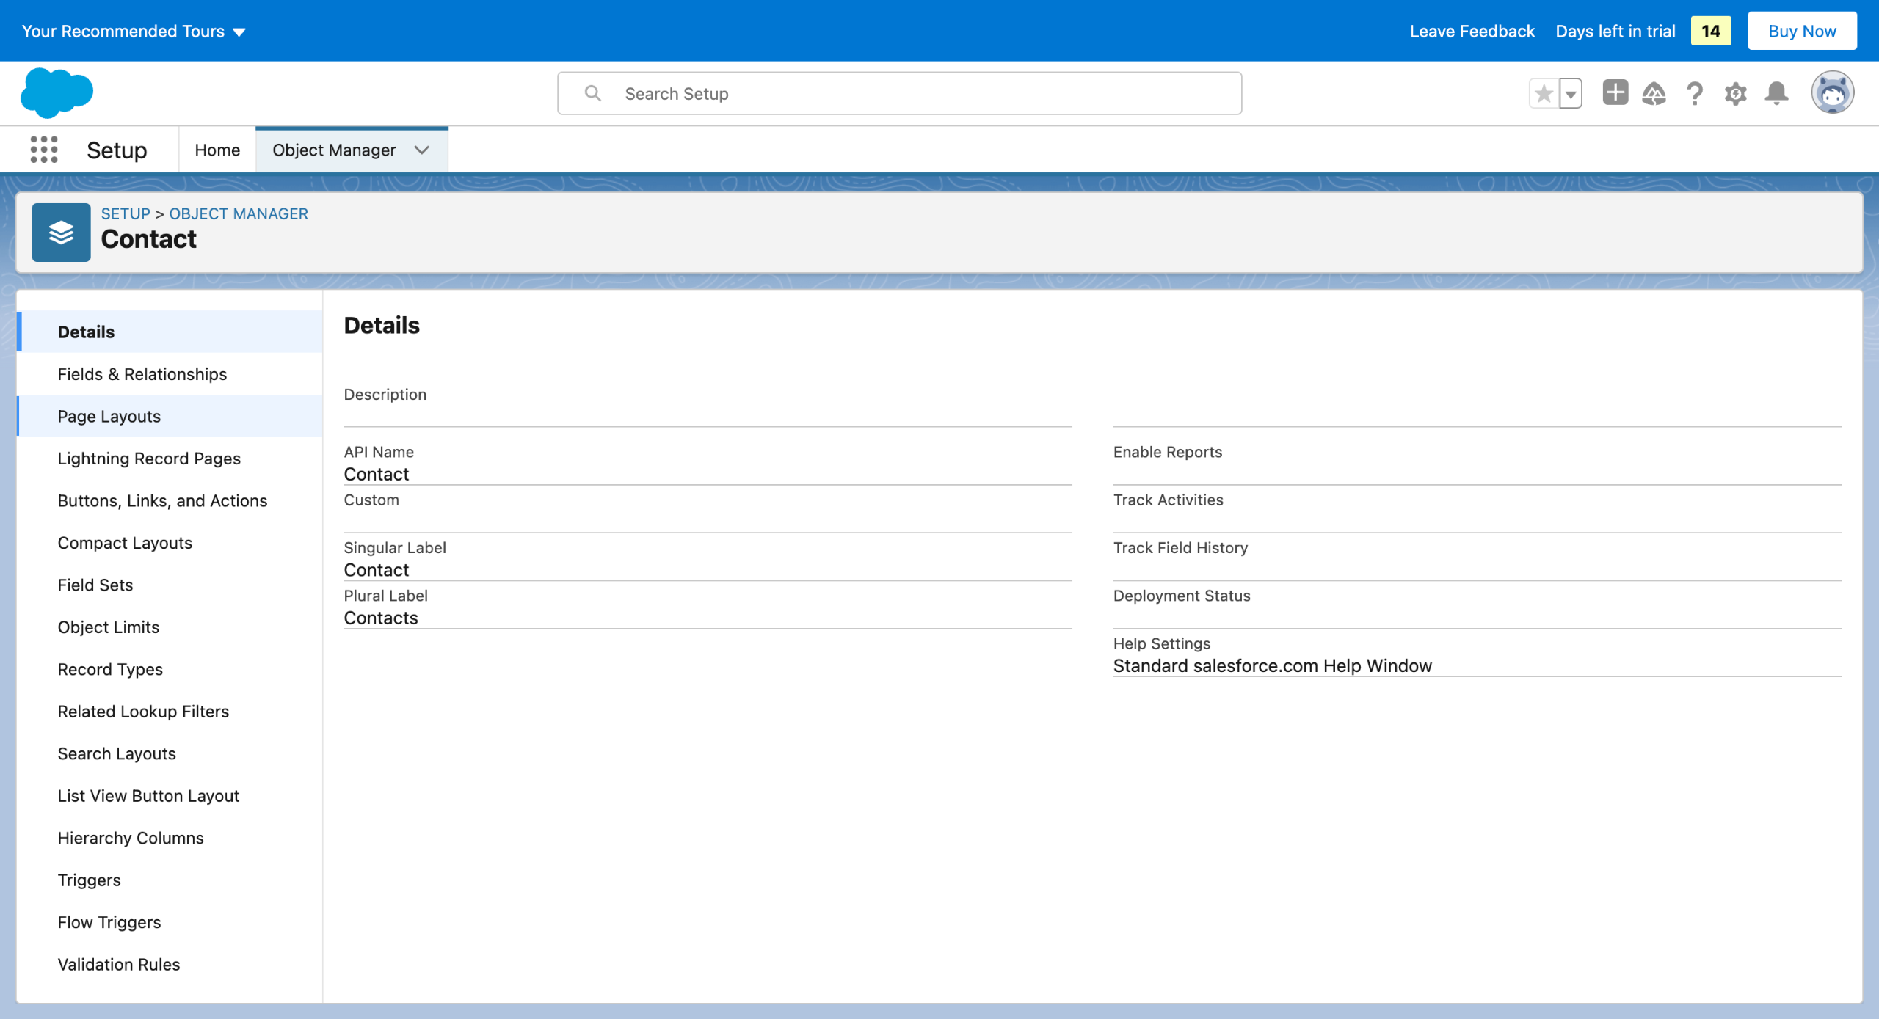The width and height of the screenshot is (1879, 1019).
Task: Open the App Launcher grid icon
Action: pos(44,150)
